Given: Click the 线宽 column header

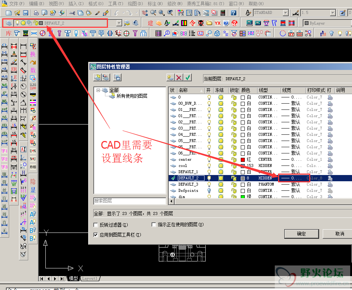Looking at the screenshot, I should coord(293,90).
